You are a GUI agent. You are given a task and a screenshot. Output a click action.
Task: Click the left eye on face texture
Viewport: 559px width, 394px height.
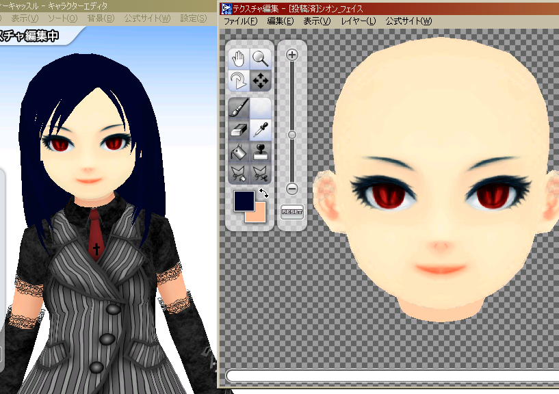tap(385, 192)
